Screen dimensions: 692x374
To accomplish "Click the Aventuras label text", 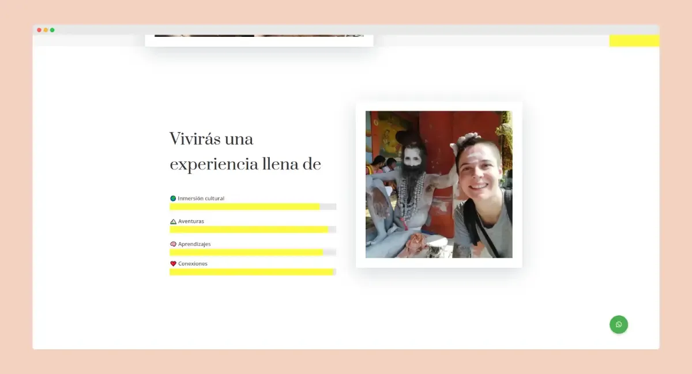I will tap(190, 221).
